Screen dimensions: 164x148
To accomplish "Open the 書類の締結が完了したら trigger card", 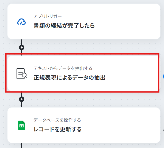I will (x=84, y=22).
